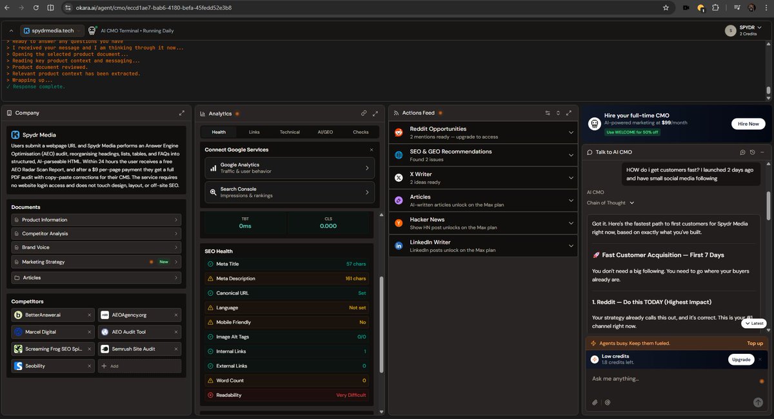Add a new competitor
Viewport: 774px width, 419px height.
pos(139,365)
